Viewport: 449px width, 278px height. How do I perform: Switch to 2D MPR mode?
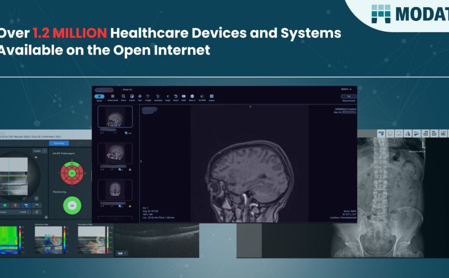pos(202,97)
